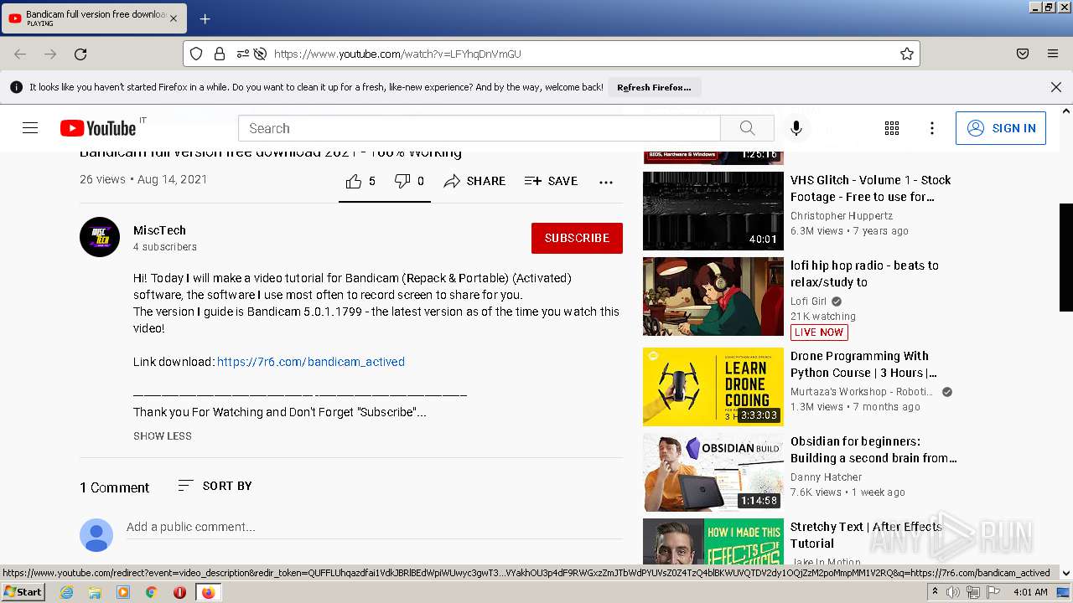The image size is (1073, 603).
Task: View site security padlock info
Action: coord(220,54)
